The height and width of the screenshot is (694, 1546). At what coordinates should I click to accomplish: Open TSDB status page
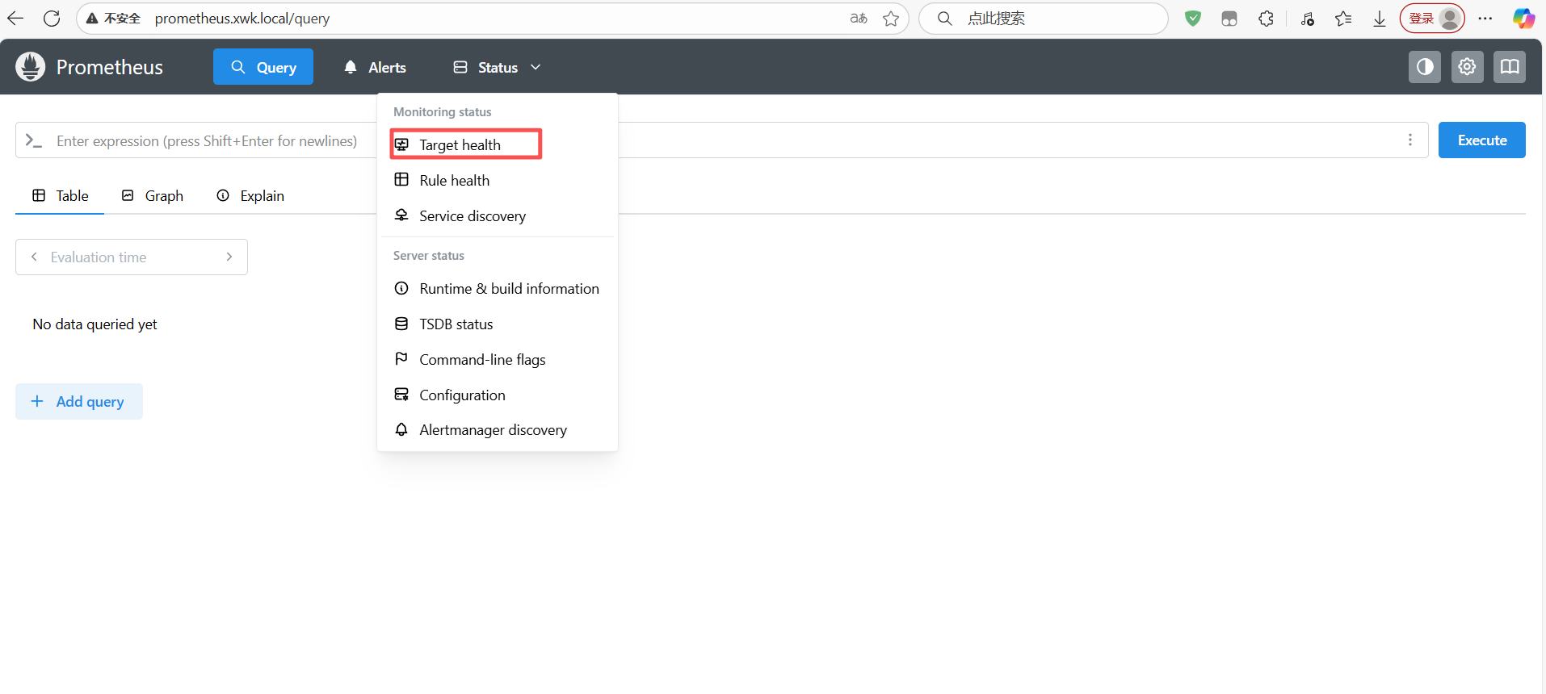[x=498, y=324]
